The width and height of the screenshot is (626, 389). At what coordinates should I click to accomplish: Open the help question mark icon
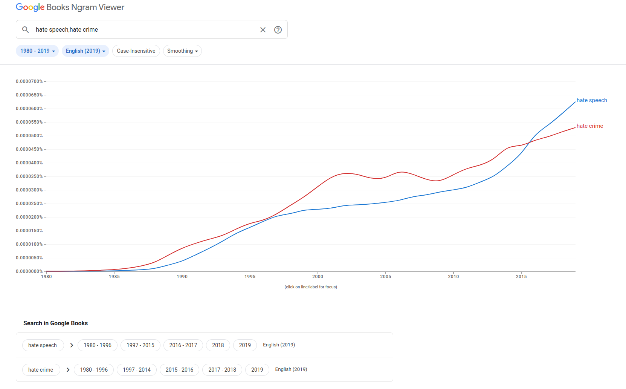click(x=278, y=30)
